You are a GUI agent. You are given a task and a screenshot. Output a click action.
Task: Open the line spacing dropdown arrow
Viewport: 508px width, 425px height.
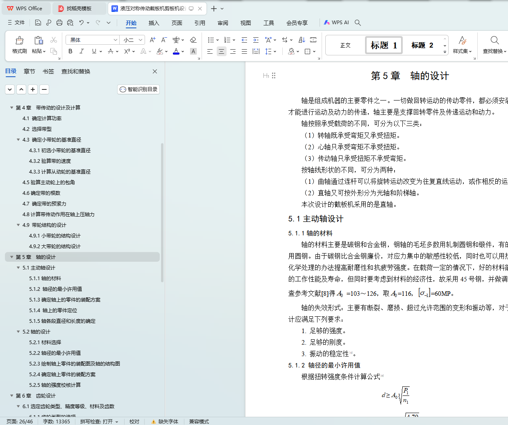click(x=275, y=51)
